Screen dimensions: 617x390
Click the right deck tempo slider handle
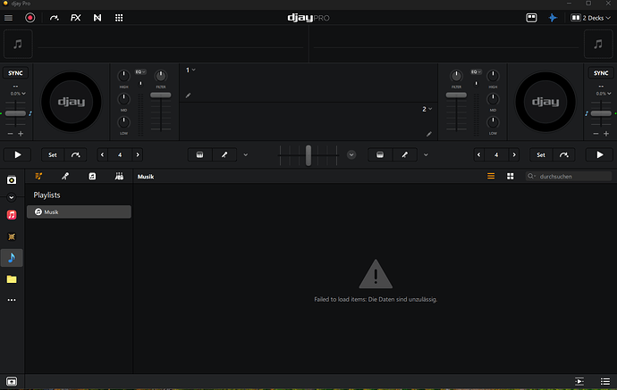tap(601, 113)
